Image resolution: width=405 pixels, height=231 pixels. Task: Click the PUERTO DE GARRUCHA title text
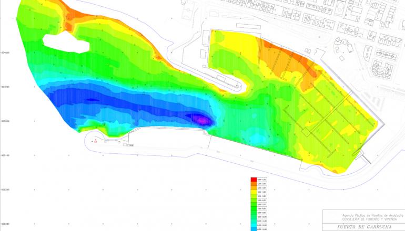coord(363,227)
